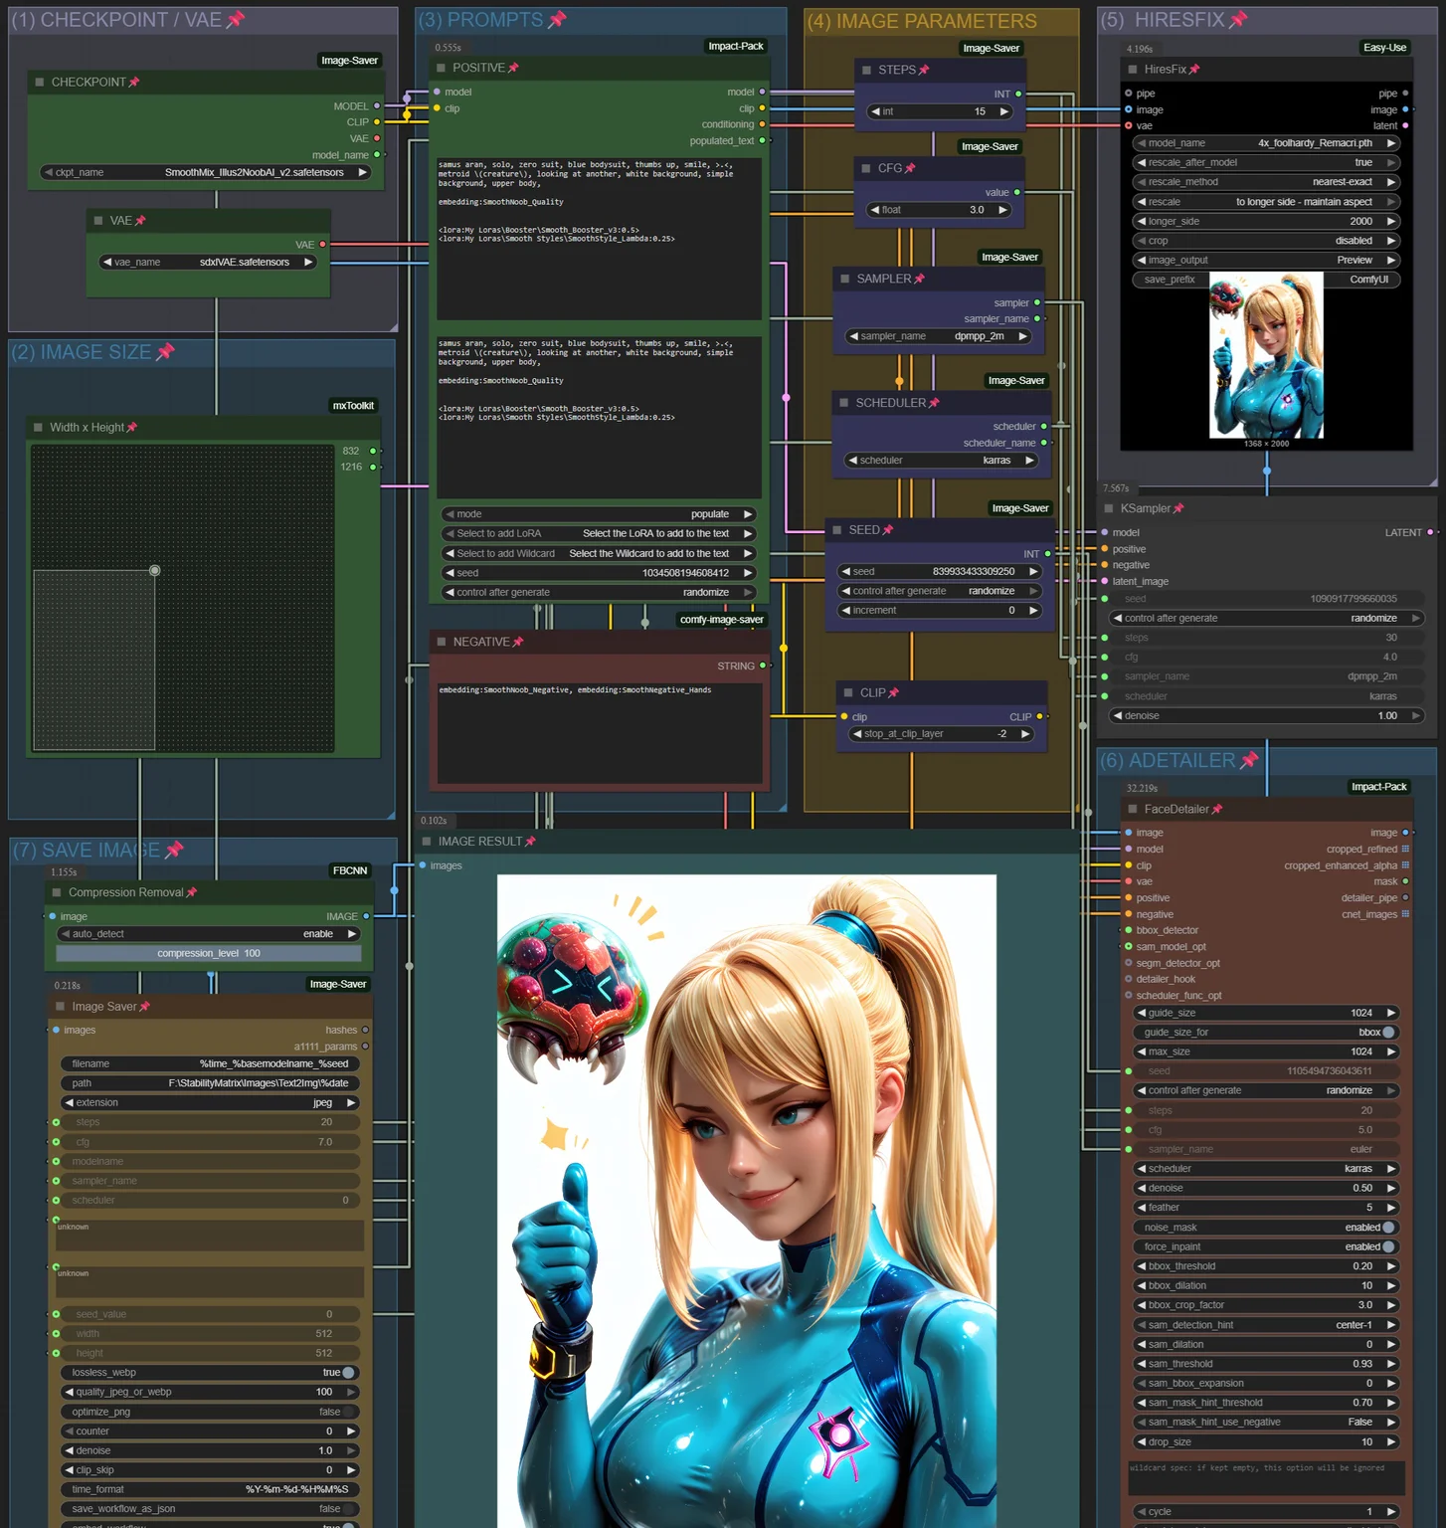Click the pin icon on the CFG node

[x=910, y=169]
